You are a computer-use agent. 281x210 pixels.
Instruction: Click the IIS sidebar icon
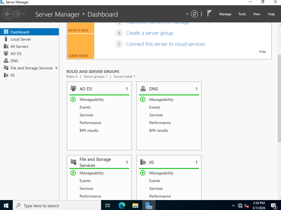pos(6,75)
